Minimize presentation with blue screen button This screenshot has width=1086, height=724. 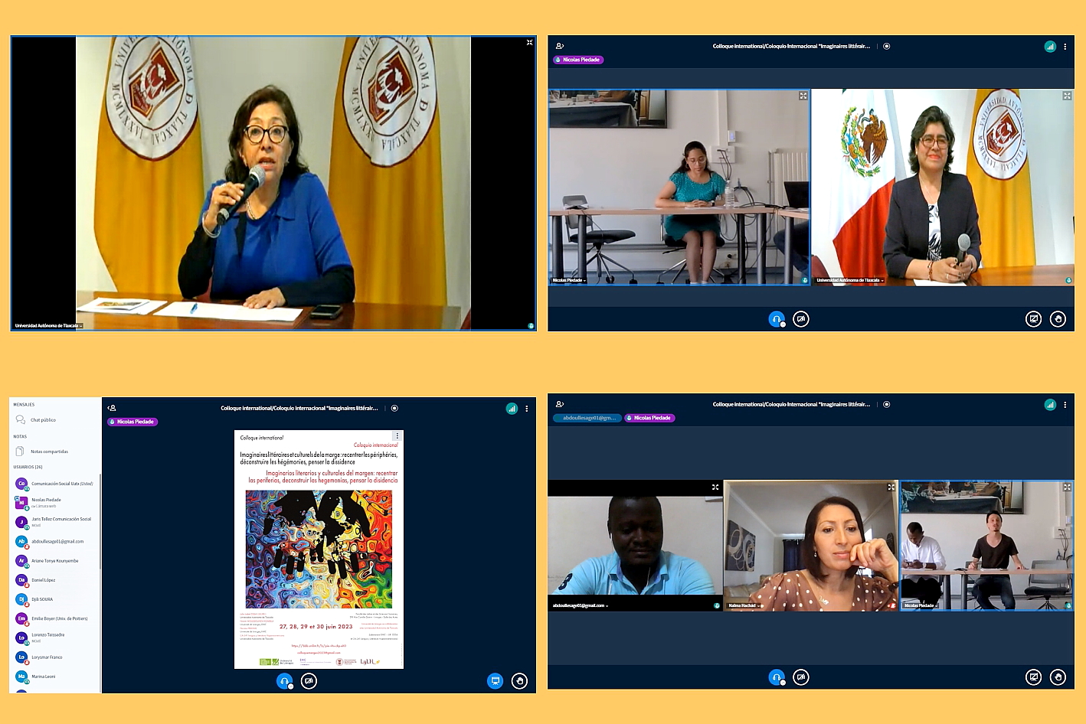496,681
